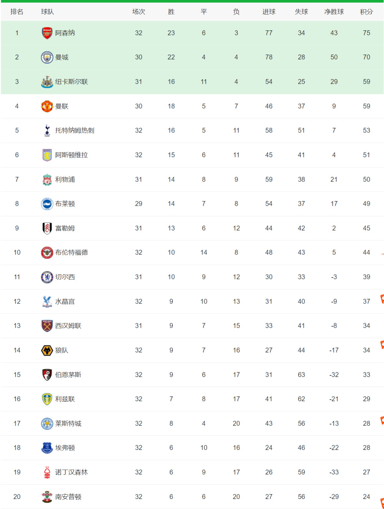The width and height of the screenshot is (384, 509).
Task: Click the Wolves crest icon
Action: tap(47, 350)
